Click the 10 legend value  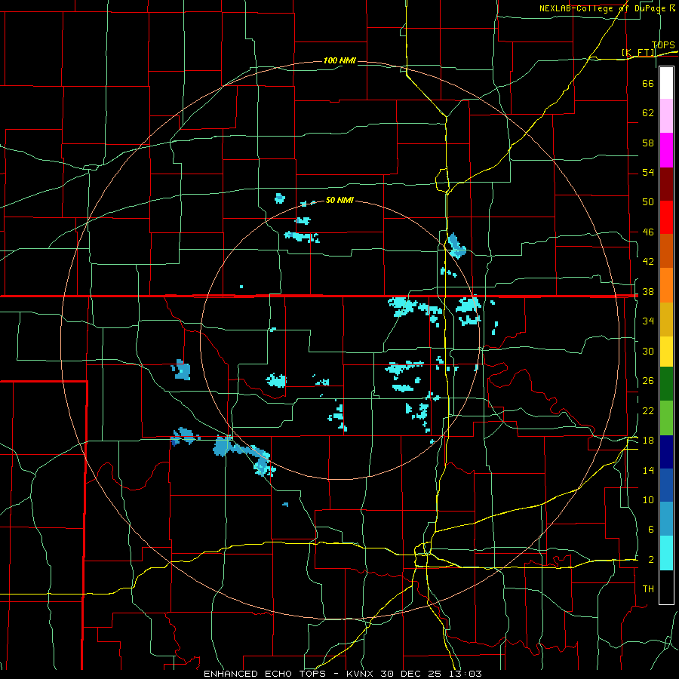[648, 500]
